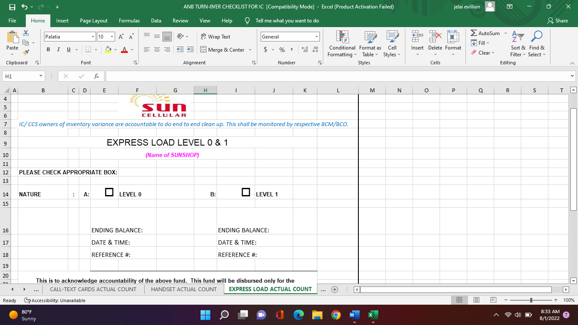Click the formula bar input field
This screenshot has height=325, width=578.
(x=338, y=76)
